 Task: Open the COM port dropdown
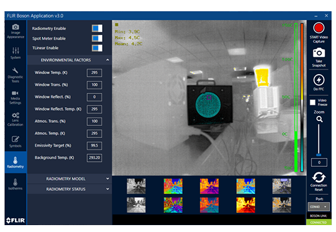pos(318,207)
